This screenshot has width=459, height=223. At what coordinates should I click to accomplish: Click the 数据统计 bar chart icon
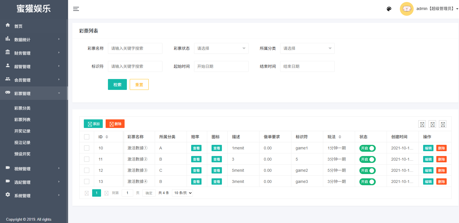tap(8, 39)
